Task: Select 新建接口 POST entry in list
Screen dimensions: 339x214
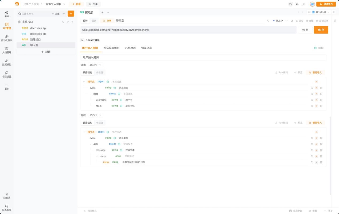Action: coord(46,40)
